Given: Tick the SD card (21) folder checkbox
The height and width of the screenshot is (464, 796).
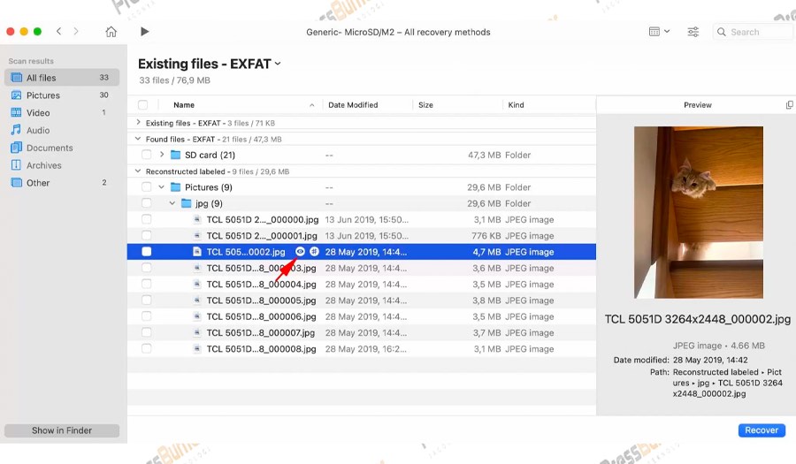Looking at the screenshot, I should click(147, 155).
